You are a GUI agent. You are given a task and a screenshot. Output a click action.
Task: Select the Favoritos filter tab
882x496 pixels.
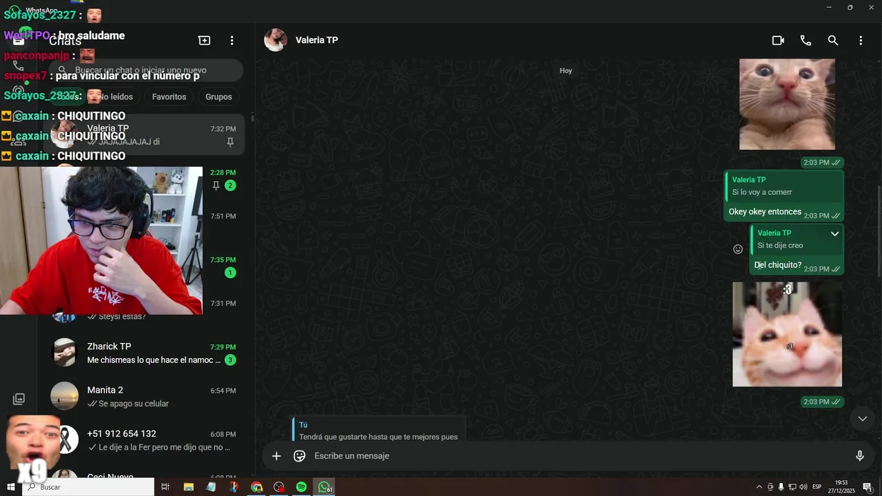pos(170,97)
